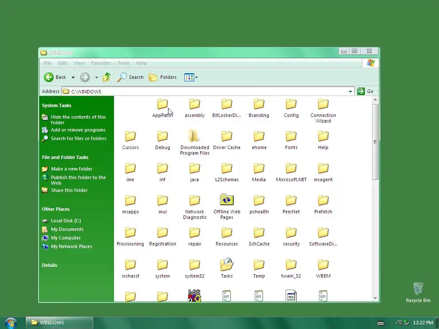This screenshot has width=439, height=329.
Task: Select the MS-DOS shortcut icon in bottom row
Action: 195,296
